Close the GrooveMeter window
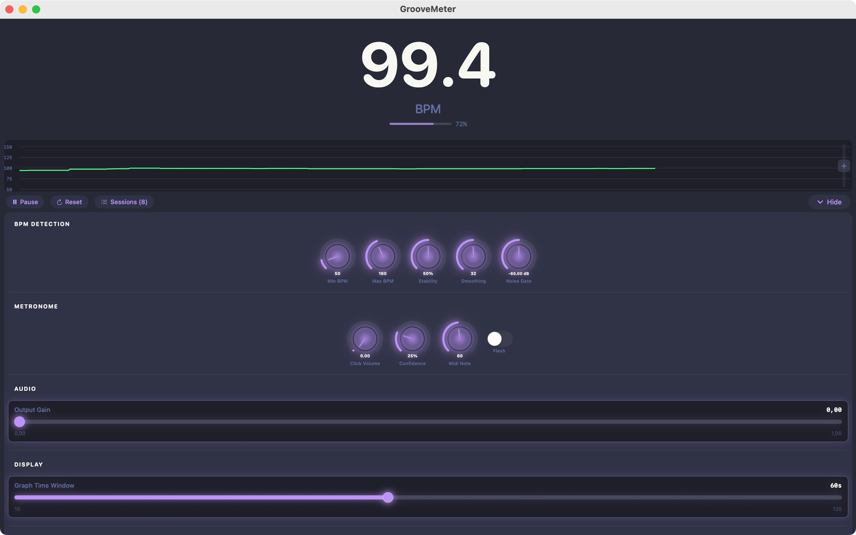Image resolution: width=856 pixels, height=535 pixels. tap(10, 9)
